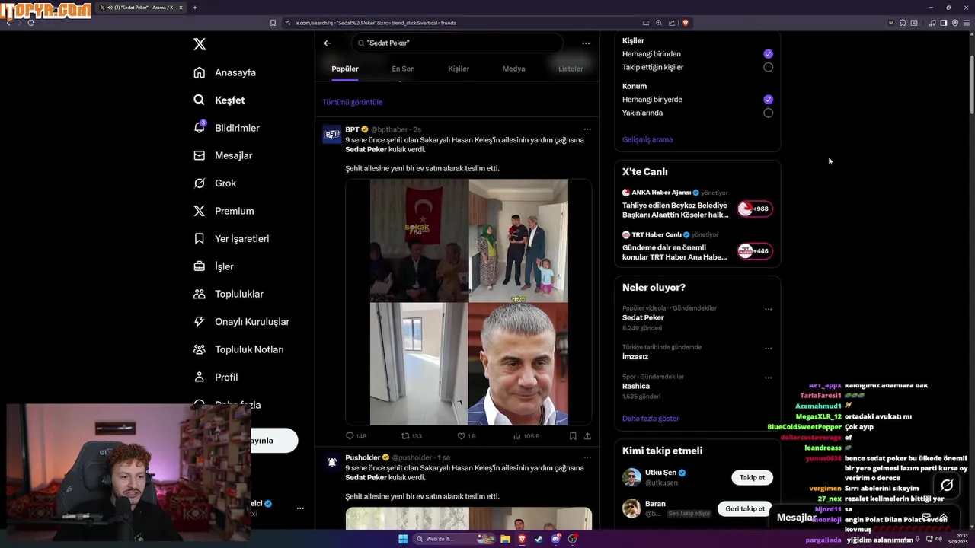Open Onaylı Kuruluşlar in the sidebar
Image resolution: width=975 pixels, height=548 pixels.
(241, 321)
